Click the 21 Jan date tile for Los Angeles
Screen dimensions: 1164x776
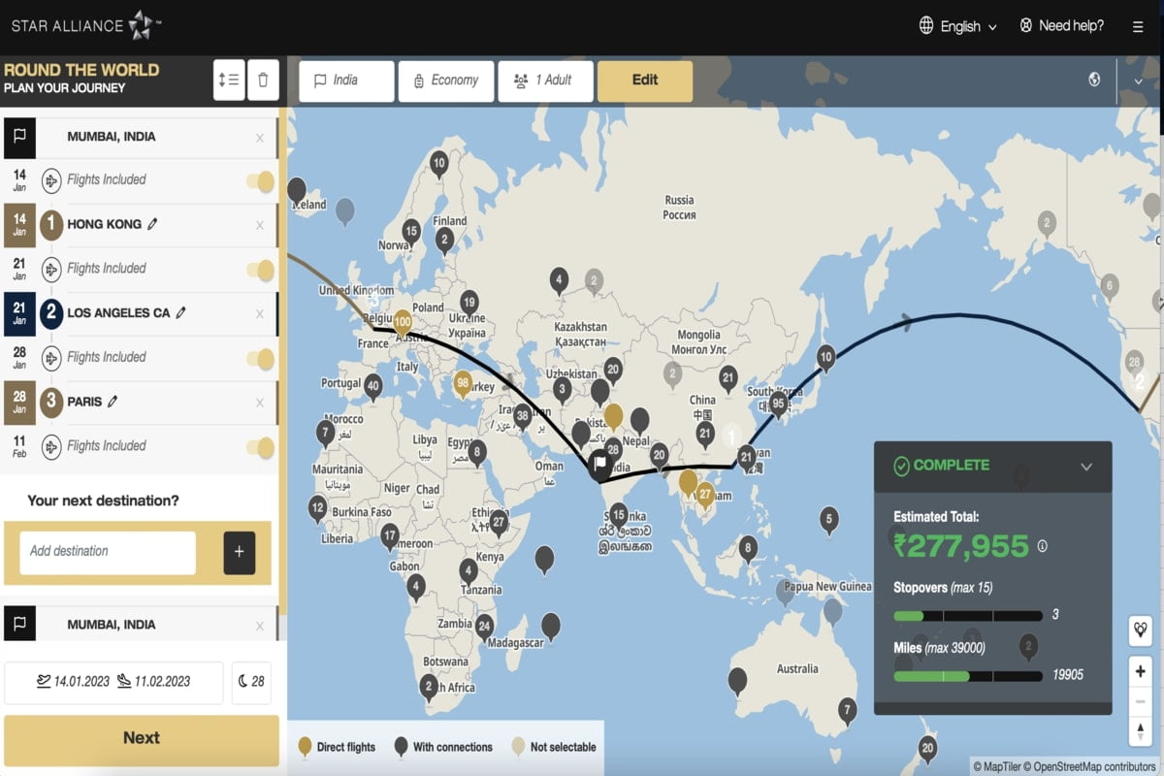pyautogui.click(x=19, y=313)
